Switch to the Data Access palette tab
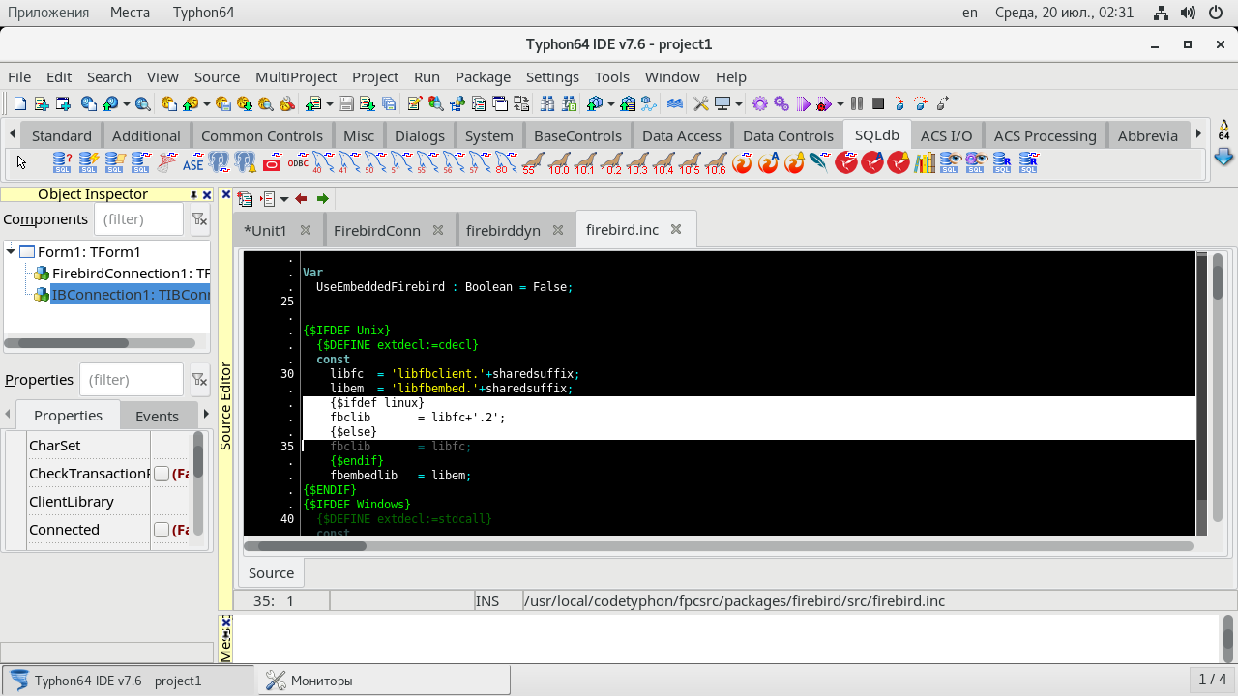The width and height of the screenshot is (1238, 696). pyautogui.click(x=682, y=135)
